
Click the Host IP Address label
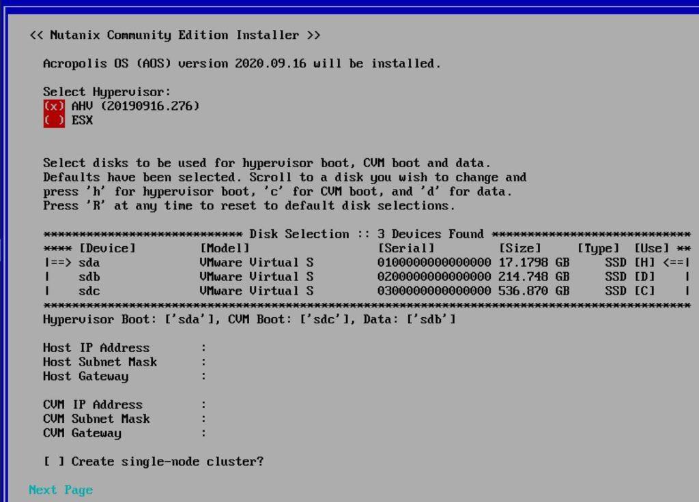pos(96,348)
